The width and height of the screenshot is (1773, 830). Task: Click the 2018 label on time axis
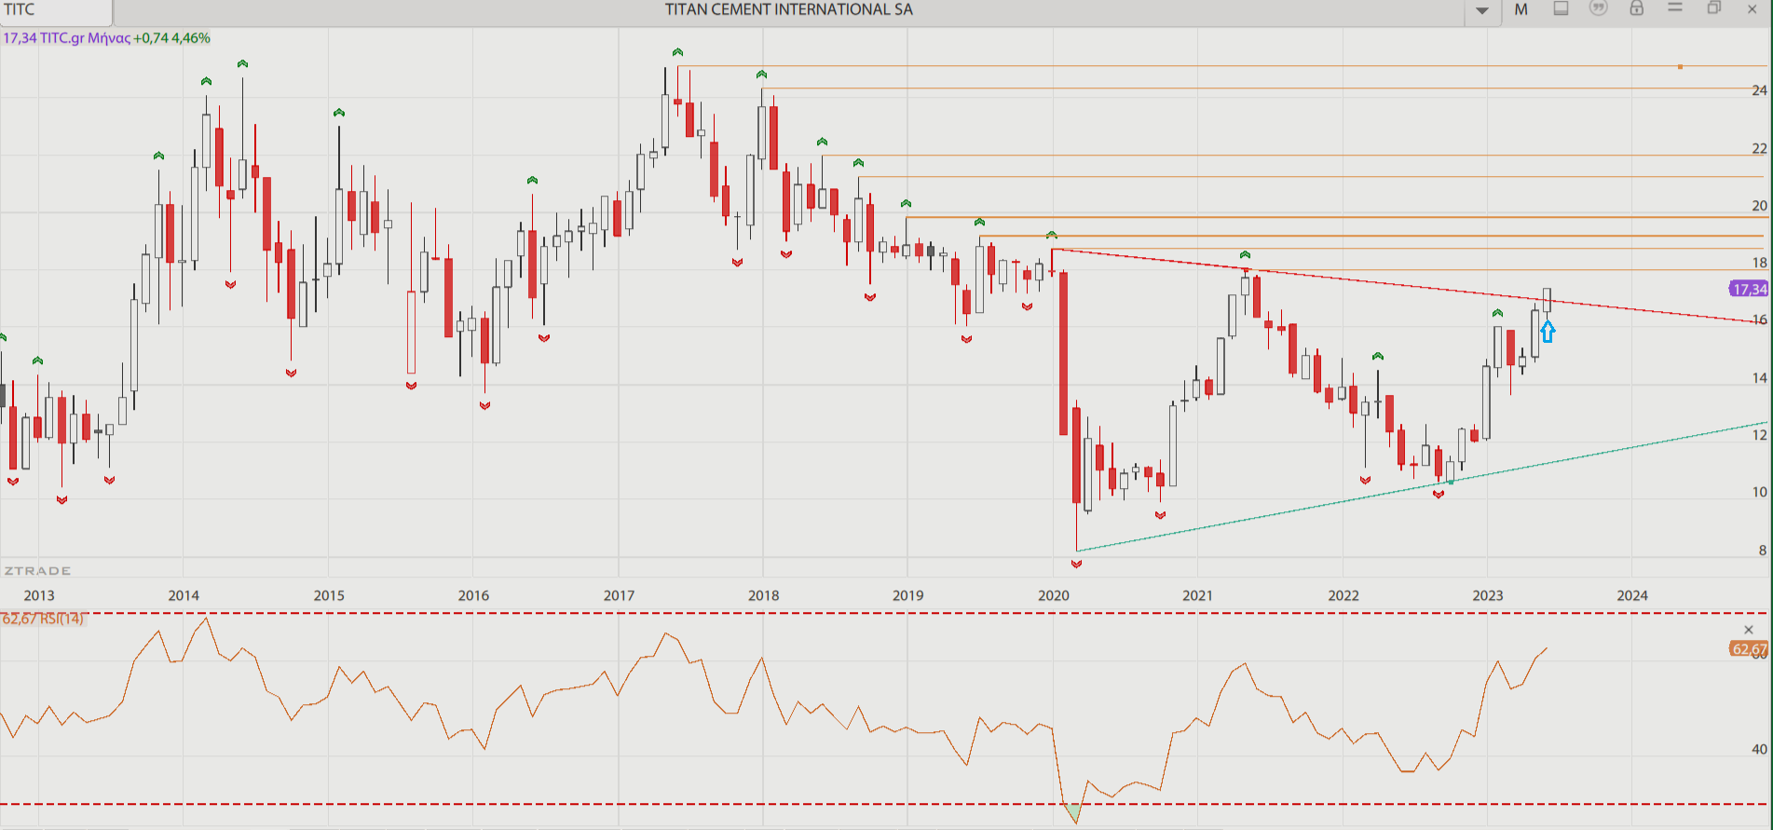tap(763, 595)
